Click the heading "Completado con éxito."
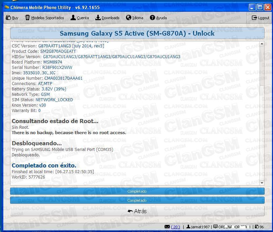The image size is (273, 232). pos(44,165)
